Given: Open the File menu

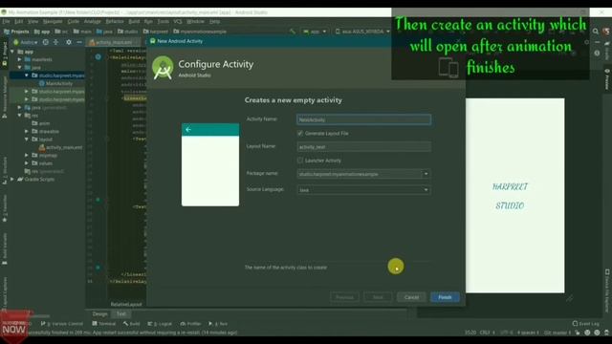Looking at the screenshot, I should tap(6, 21).
